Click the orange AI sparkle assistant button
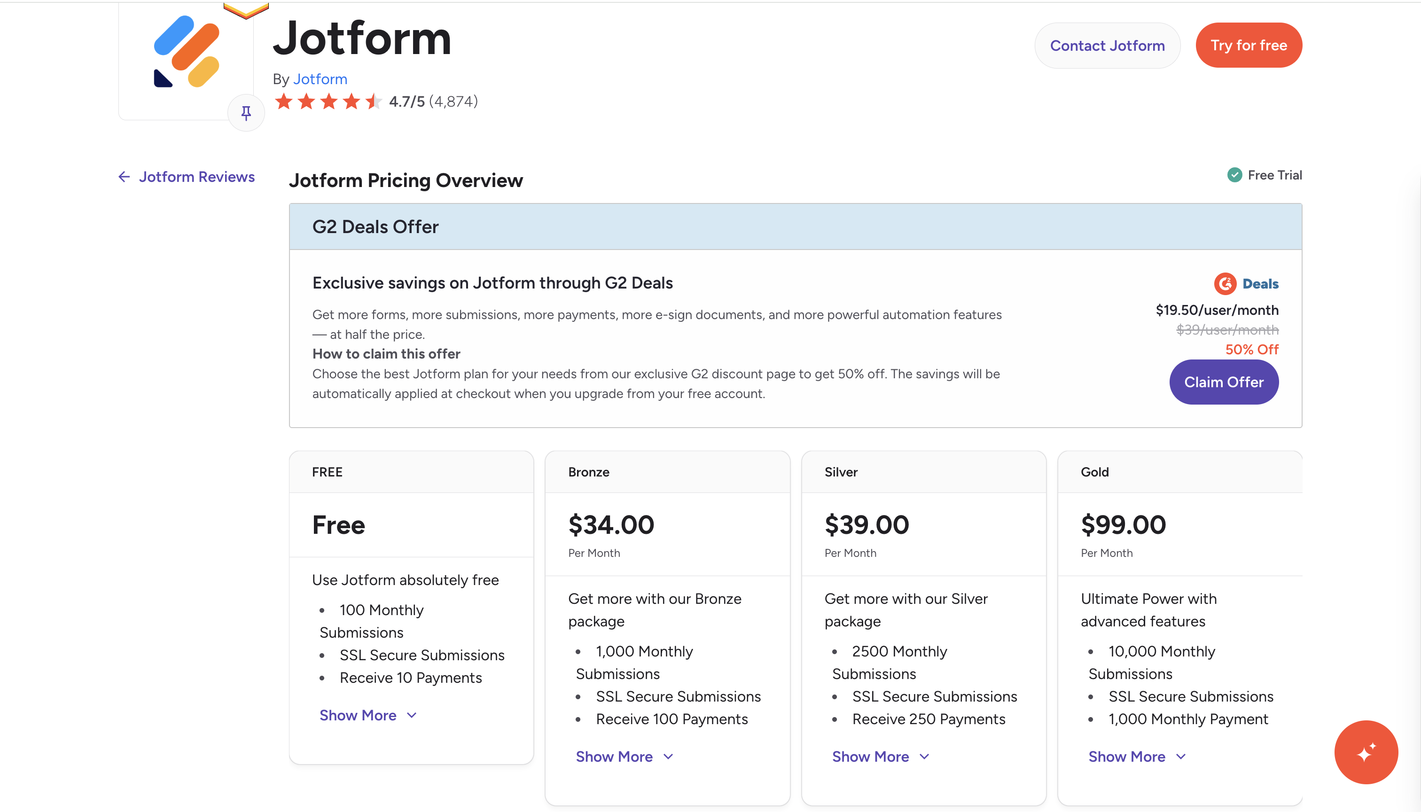 click(1366, 752)
